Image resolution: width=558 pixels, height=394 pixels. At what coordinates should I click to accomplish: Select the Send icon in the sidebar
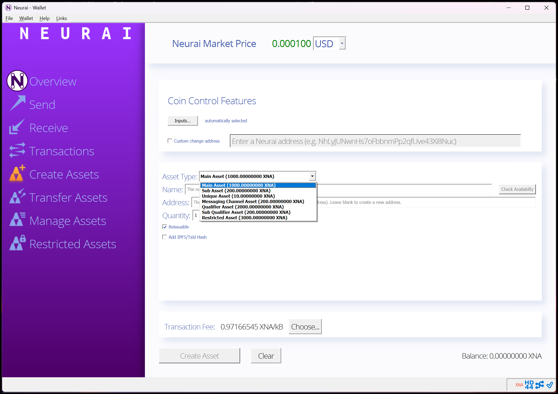click(x=17, y=104)
